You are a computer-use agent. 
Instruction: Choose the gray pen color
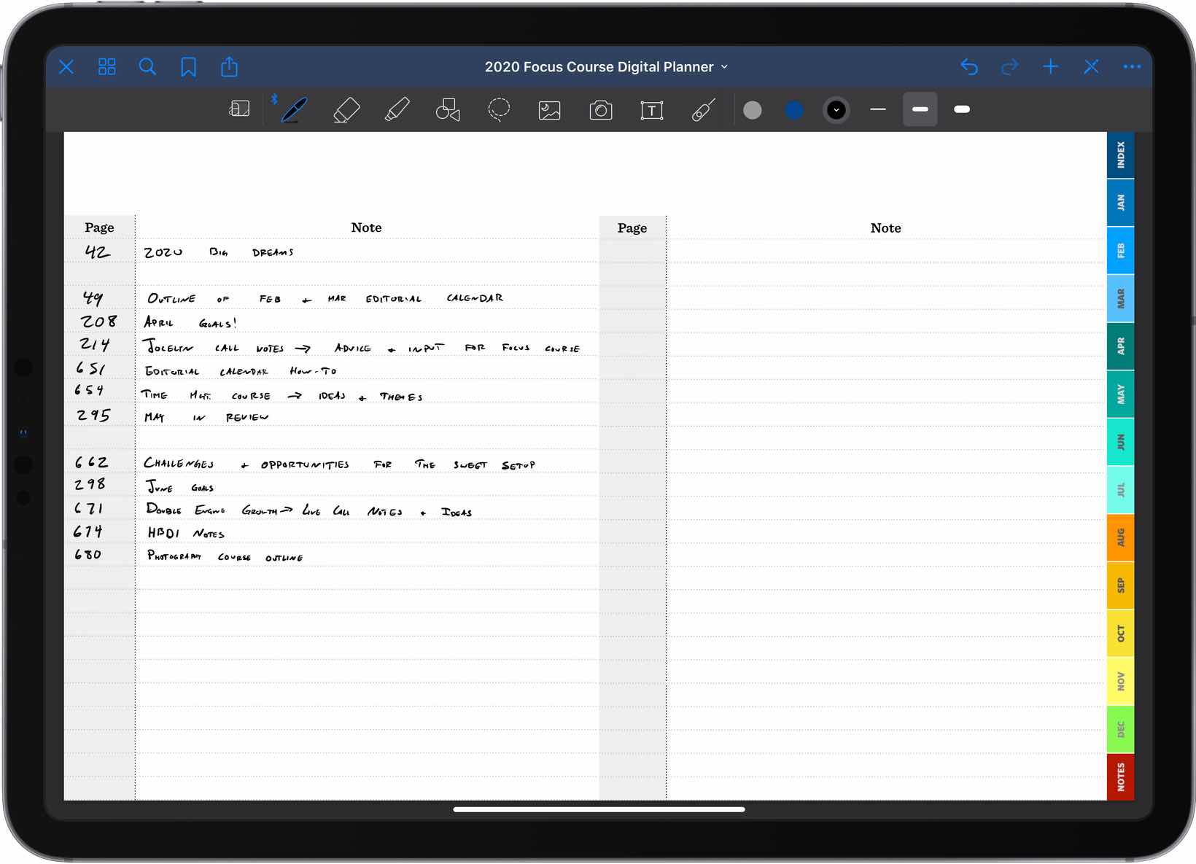(753, 110)
